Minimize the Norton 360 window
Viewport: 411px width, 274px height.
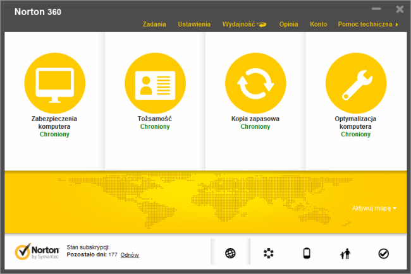[x=376, y=9]
